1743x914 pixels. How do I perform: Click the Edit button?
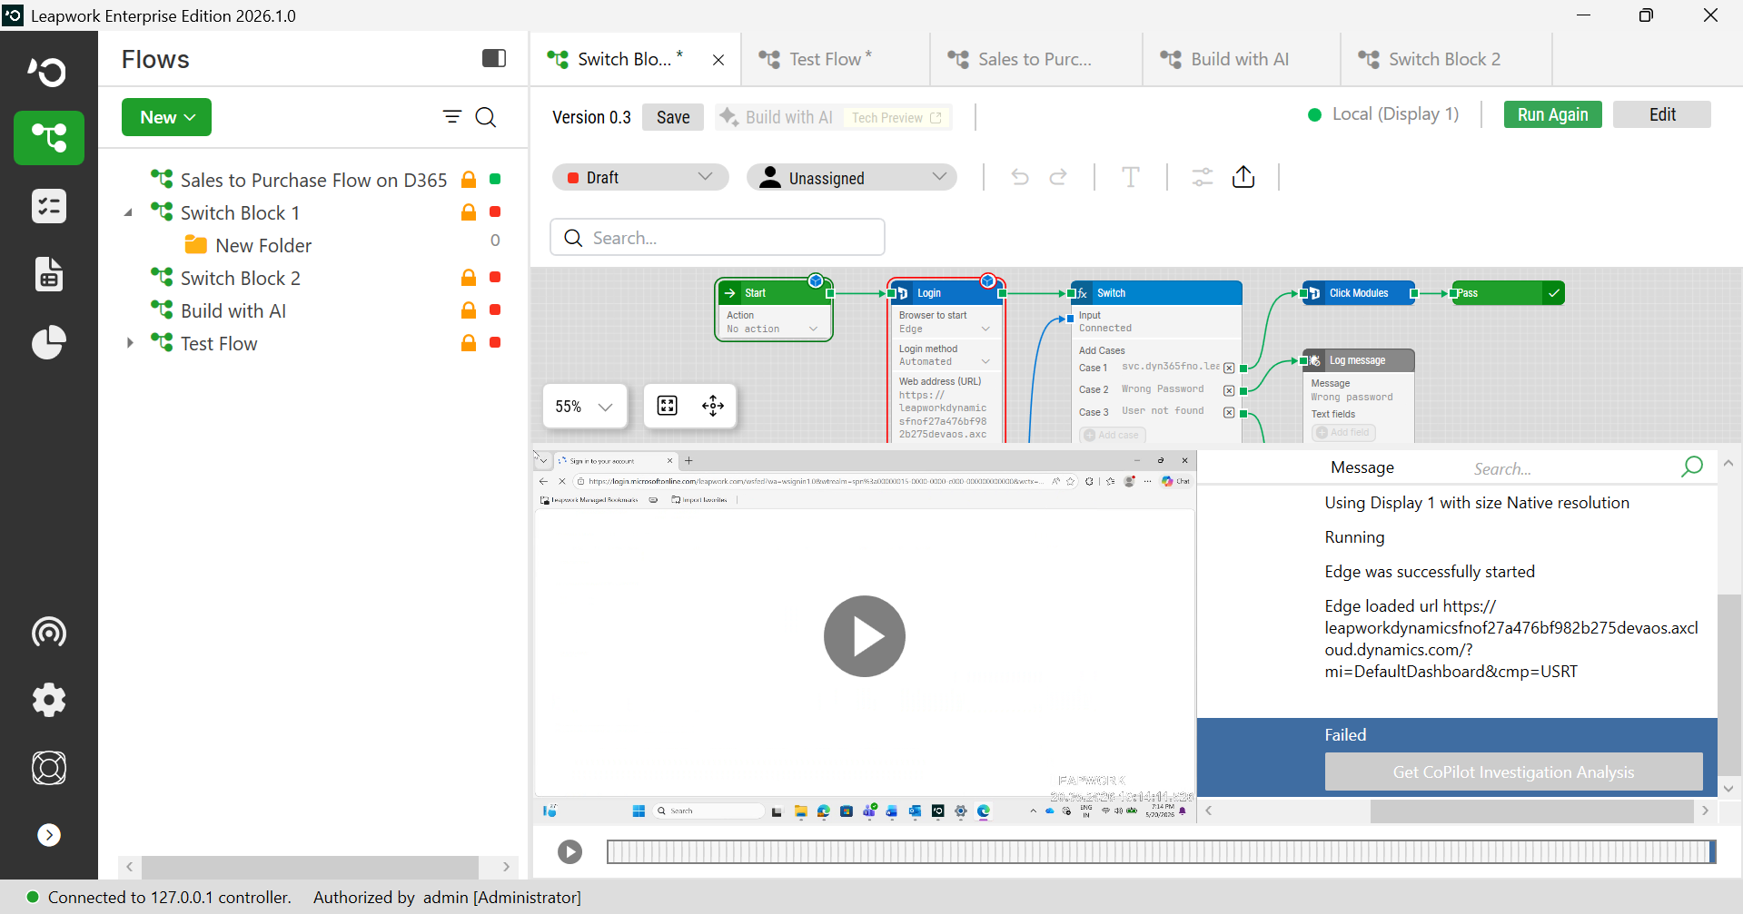[x=1662, y=114]
